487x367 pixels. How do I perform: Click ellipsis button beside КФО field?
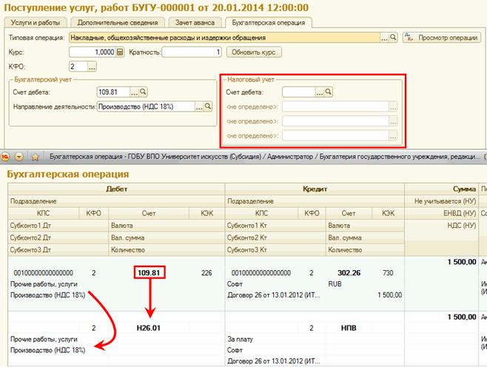(x=93, y=67)
